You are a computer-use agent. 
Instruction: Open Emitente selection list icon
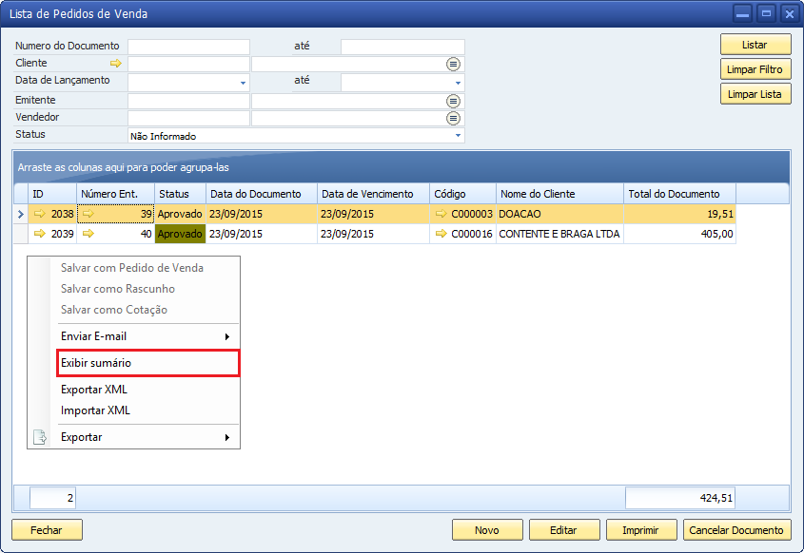pos(453,101)
